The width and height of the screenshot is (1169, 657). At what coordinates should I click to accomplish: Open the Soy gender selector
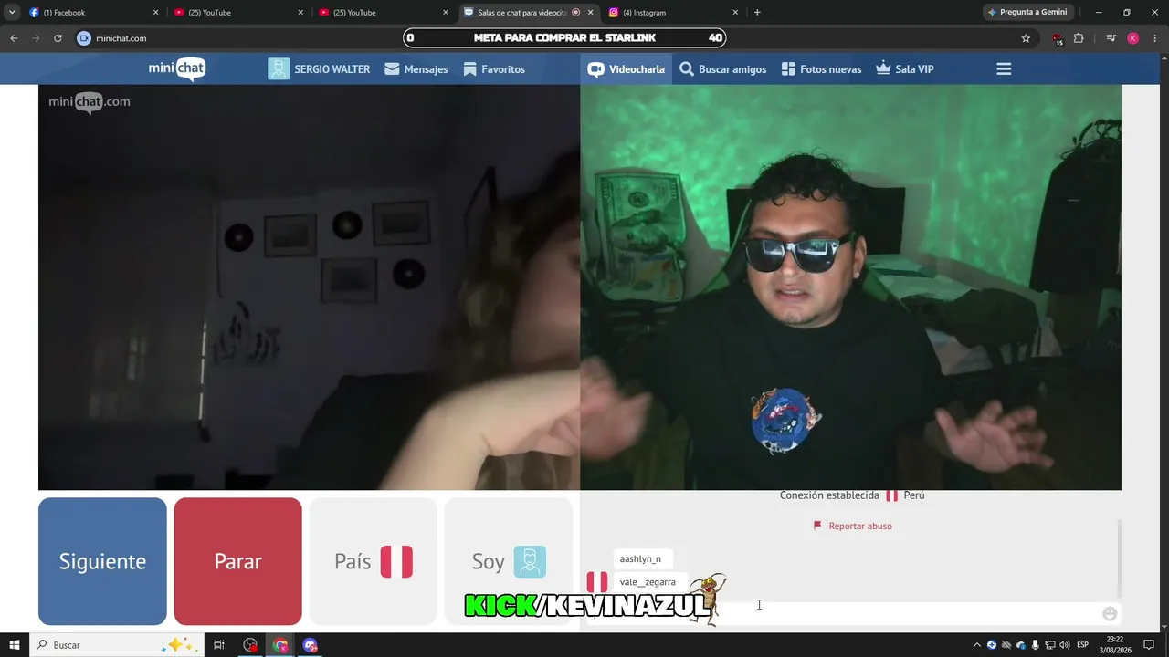(509, 561)
